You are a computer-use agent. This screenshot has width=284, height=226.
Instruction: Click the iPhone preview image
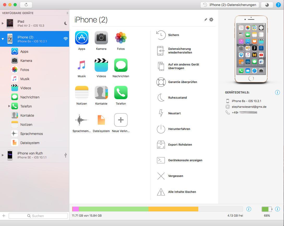[x=251, y=49]
